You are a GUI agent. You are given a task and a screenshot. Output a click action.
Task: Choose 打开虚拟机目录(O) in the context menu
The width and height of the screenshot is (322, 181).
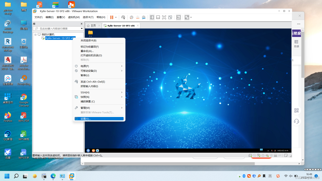point(99,55)
